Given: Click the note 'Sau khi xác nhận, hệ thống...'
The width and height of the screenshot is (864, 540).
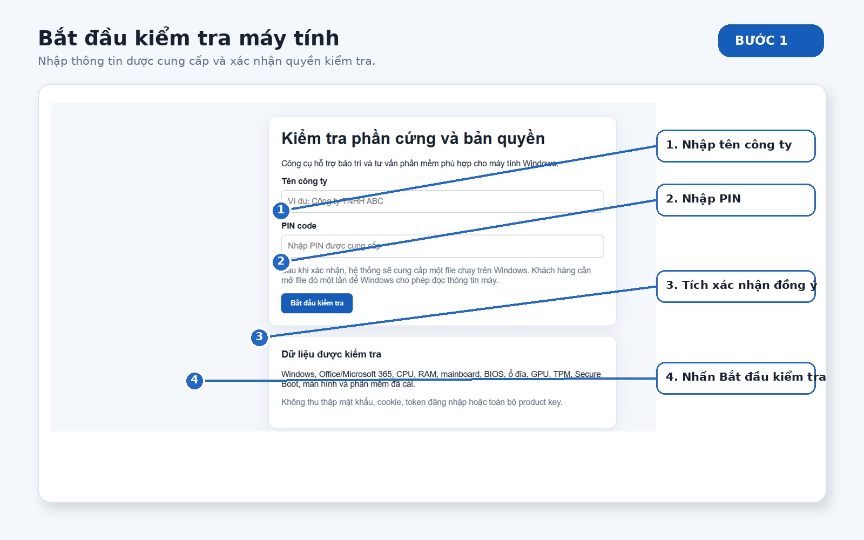Looking at the screenshot, I should coord(436,275).
